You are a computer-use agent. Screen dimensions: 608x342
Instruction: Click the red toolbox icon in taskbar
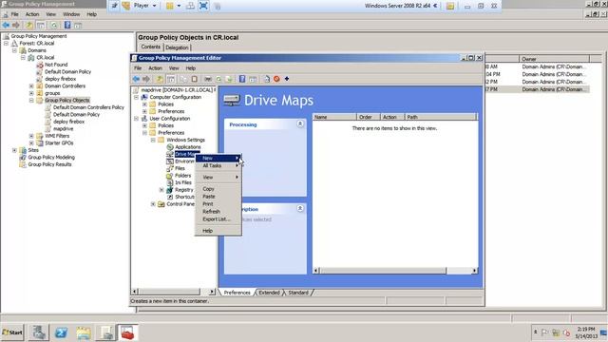tap(127, 332)
